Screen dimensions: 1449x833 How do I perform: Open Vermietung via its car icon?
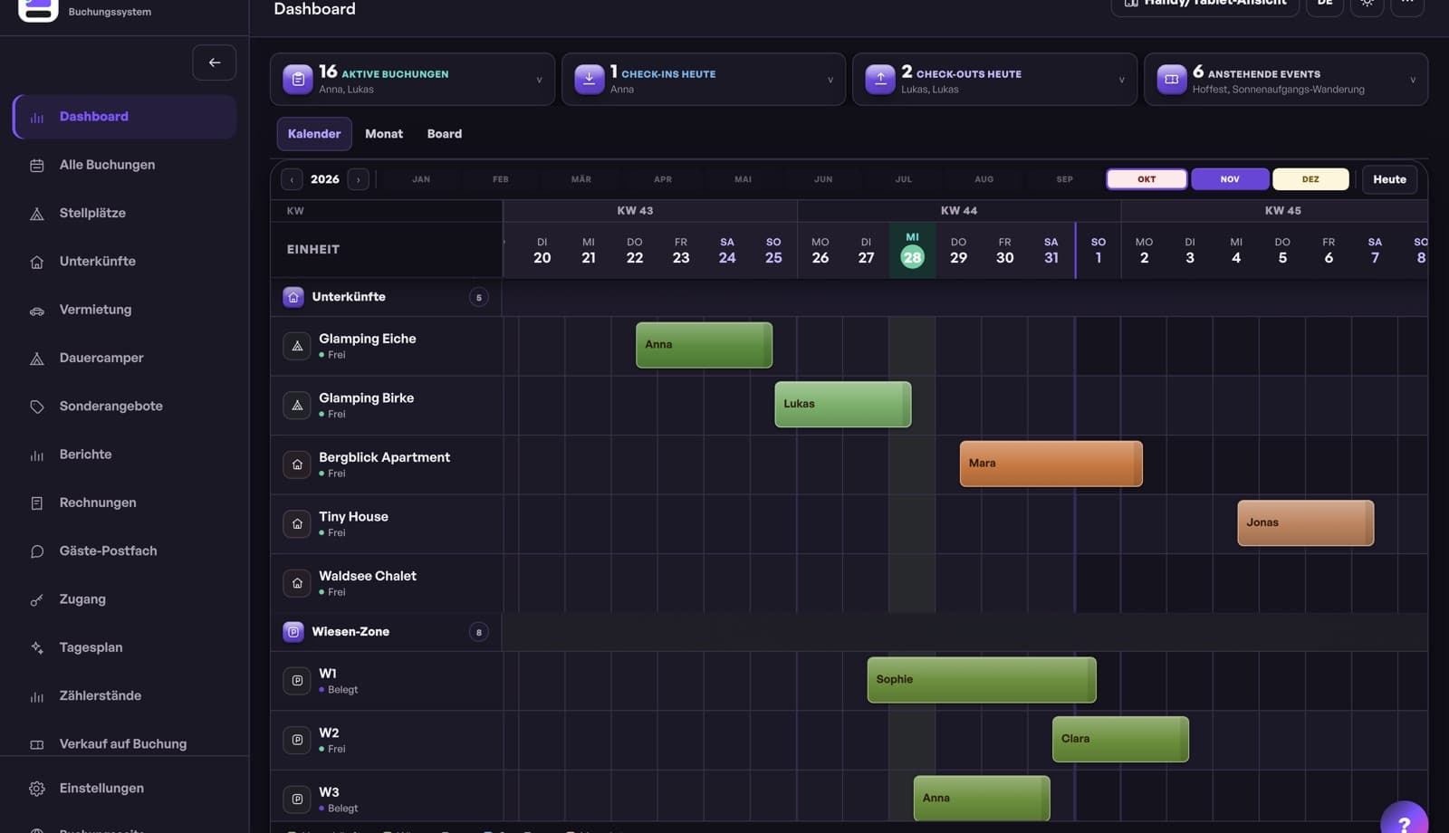(37, 311)
